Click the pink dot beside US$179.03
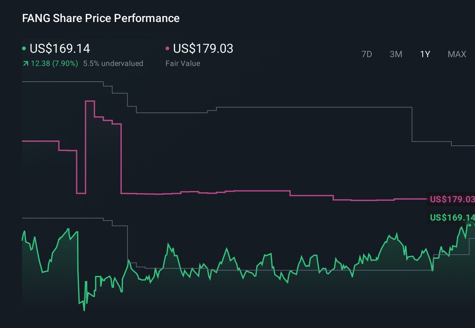 167,48
